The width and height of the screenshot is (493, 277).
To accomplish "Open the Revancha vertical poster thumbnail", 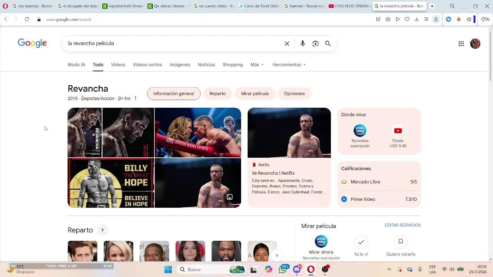I will [85, 132].
